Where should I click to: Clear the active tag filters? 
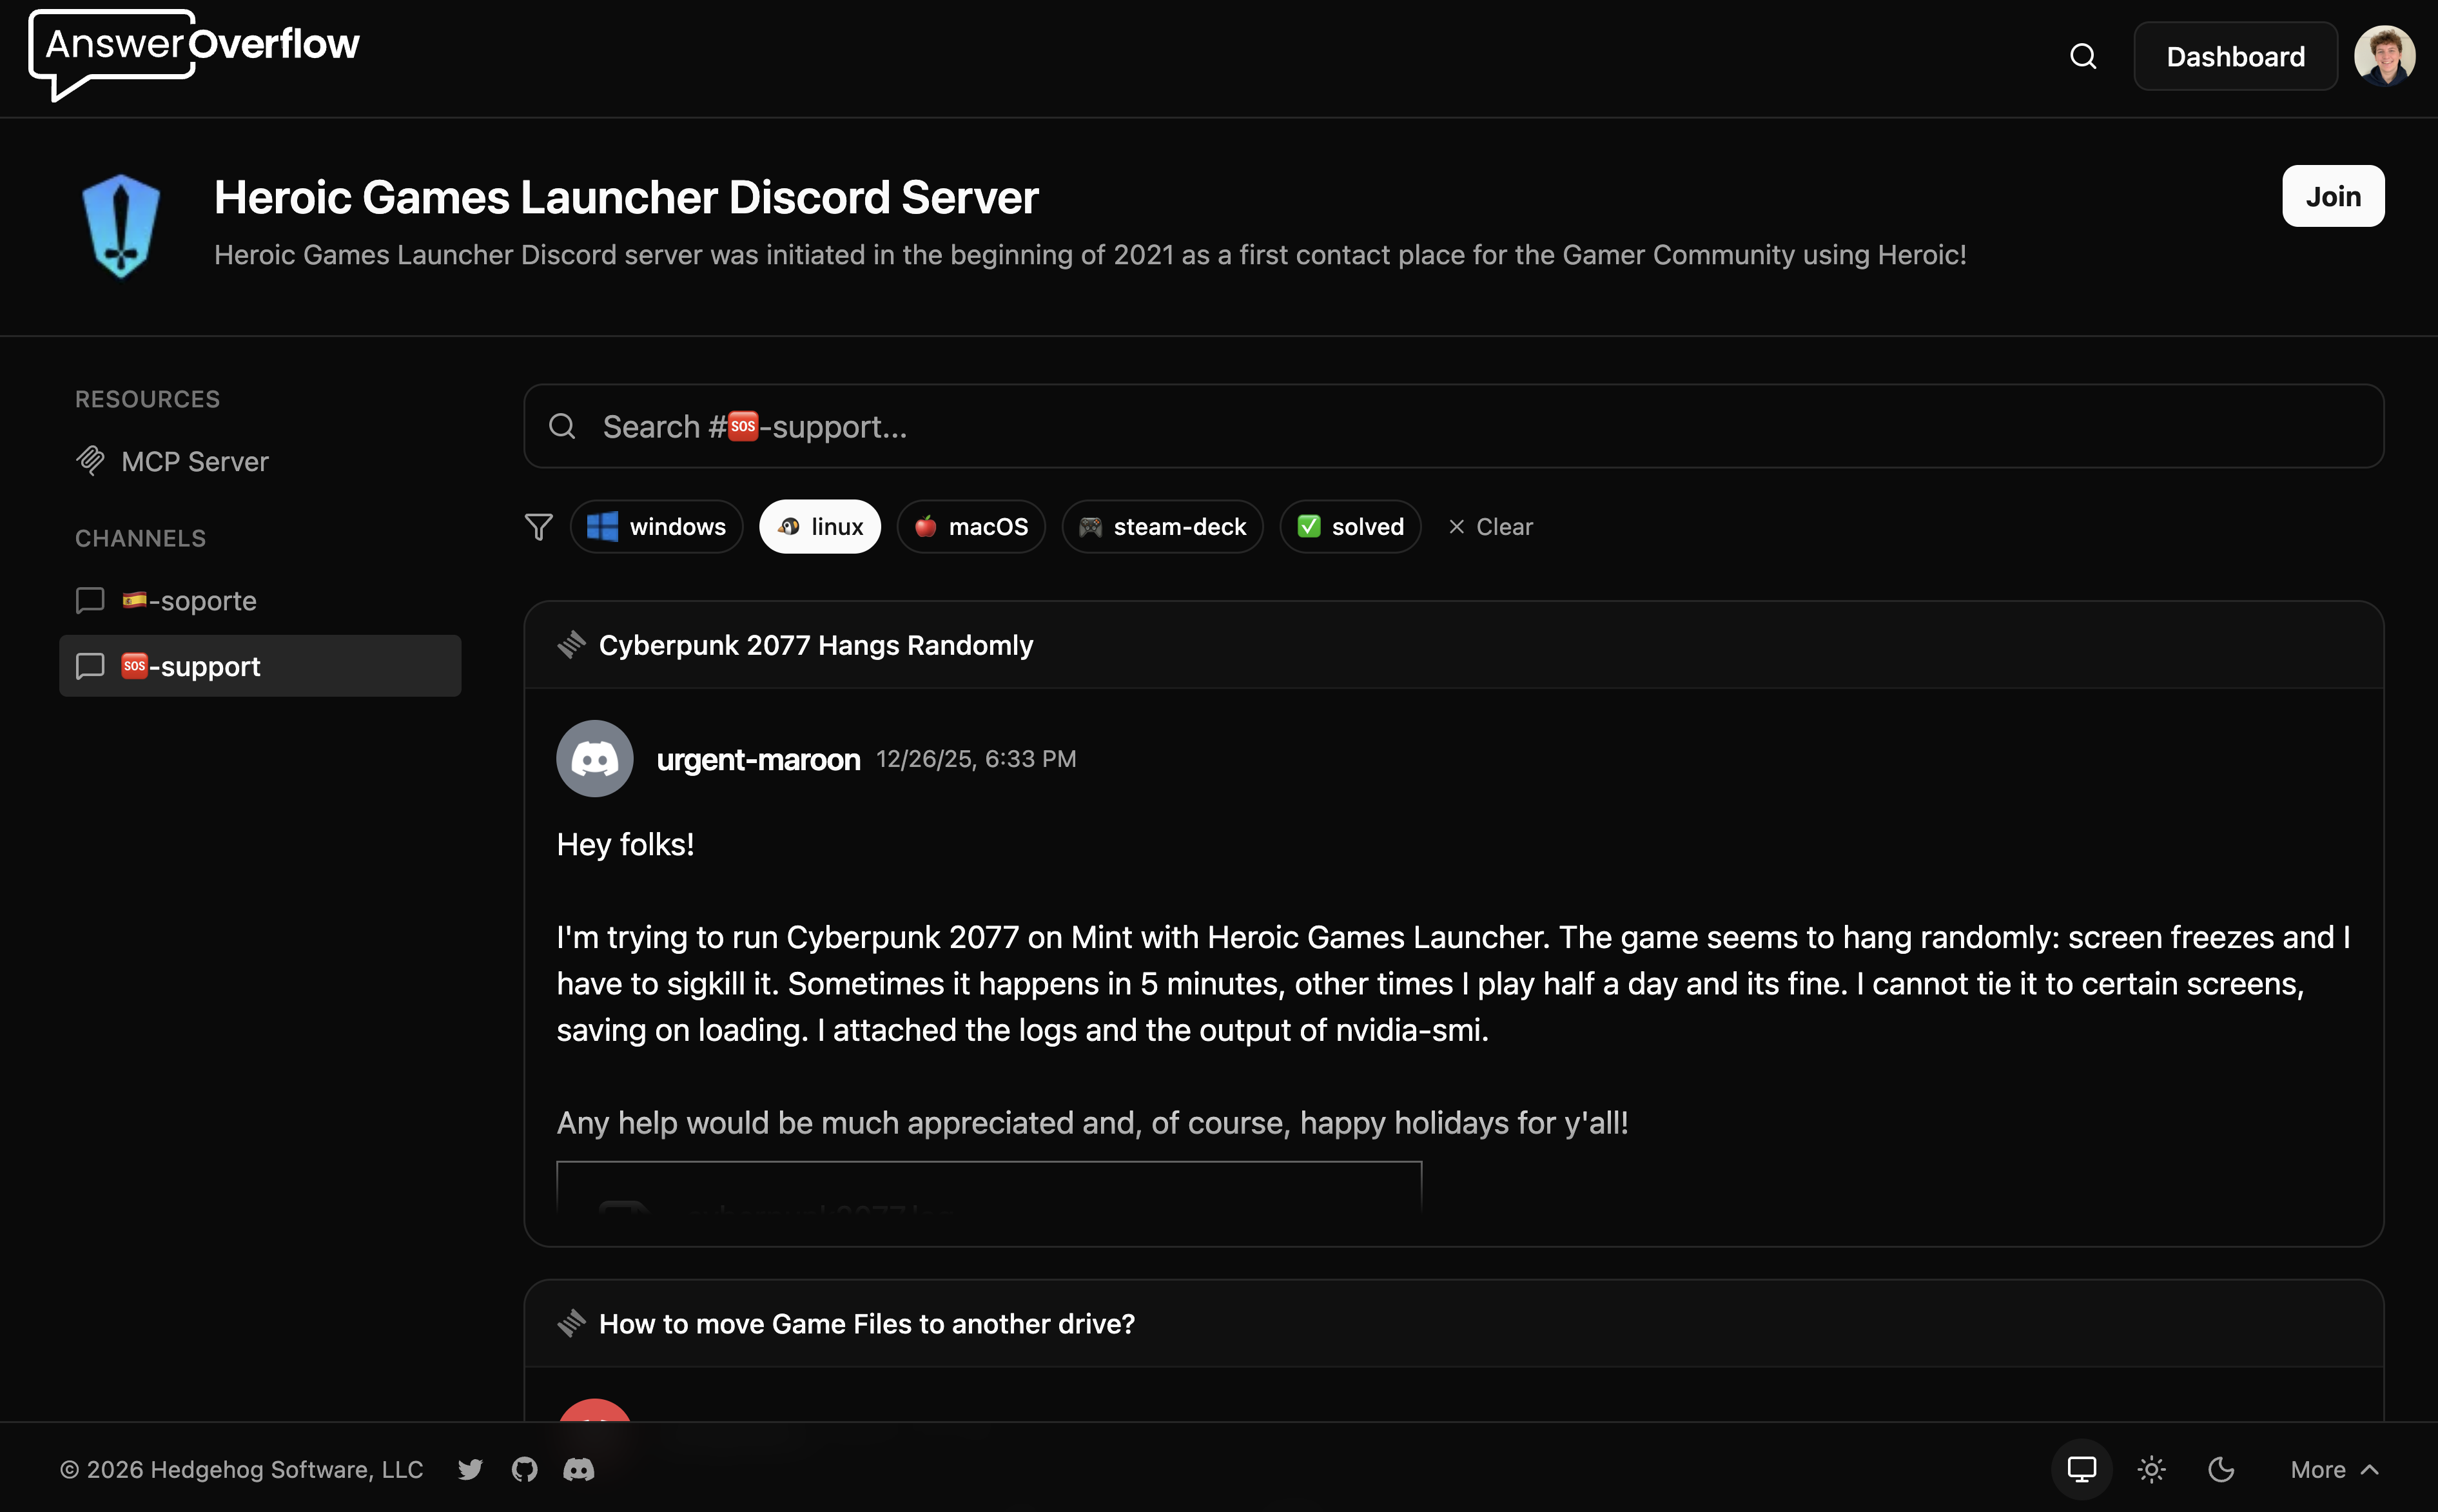click(1490, 527)
